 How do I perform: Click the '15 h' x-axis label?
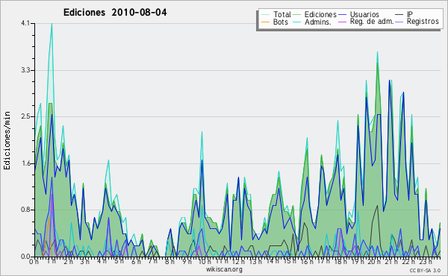[290, 261]
